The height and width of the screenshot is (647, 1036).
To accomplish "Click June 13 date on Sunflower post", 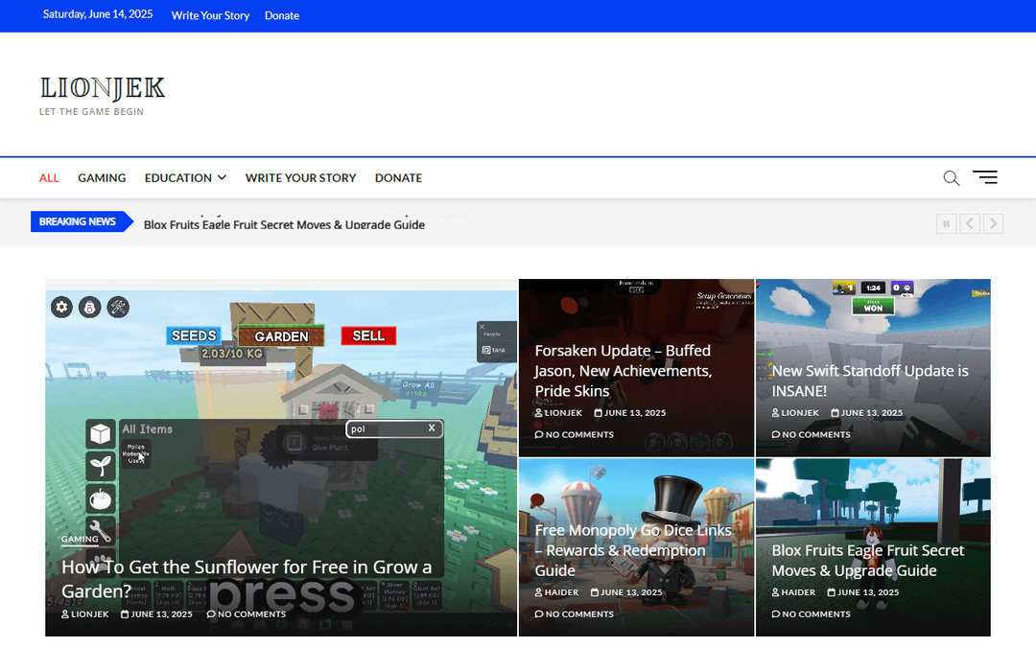I will tap(156, 614).
